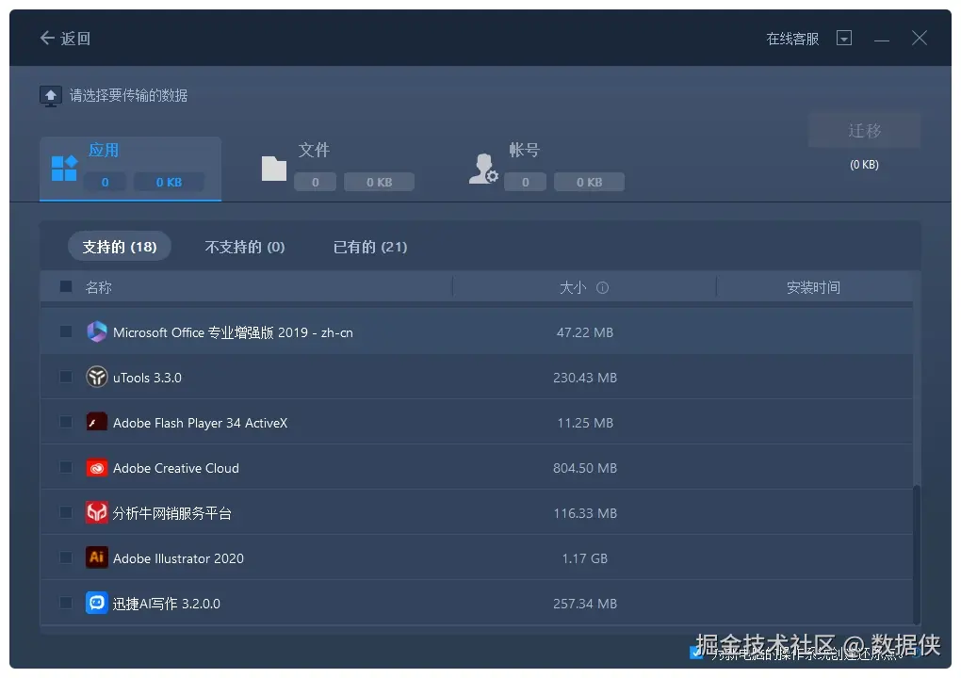Click the 230.43 MB size value
Viewport: 961px width, 678px height.
585,378
